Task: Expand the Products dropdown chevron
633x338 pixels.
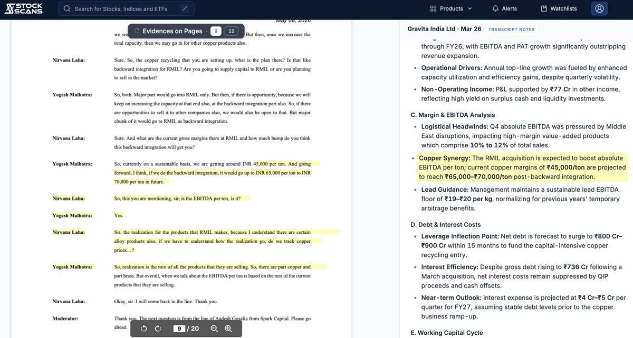Action: (x=469, y=8)
